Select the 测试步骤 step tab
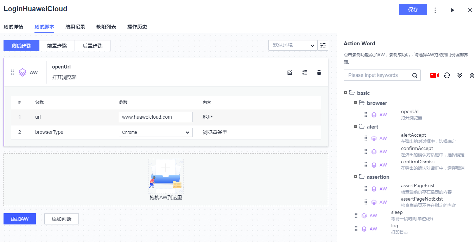 pyautogui.click(x=21, y=46)
